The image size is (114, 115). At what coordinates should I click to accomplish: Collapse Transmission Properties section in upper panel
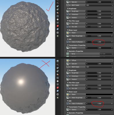pos(68,45)
